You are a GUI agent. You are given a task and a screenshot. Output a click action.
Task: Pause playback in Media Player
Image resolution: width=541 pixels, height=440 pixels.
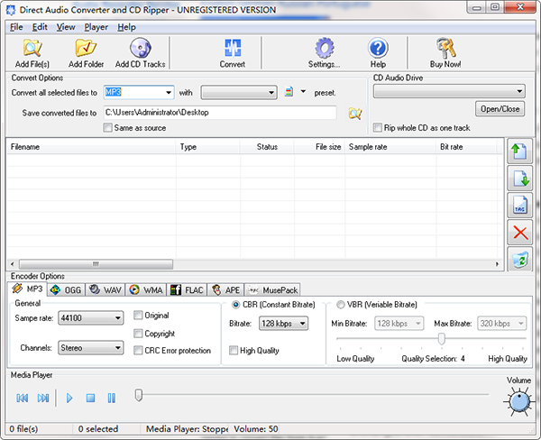pos(112,398)
